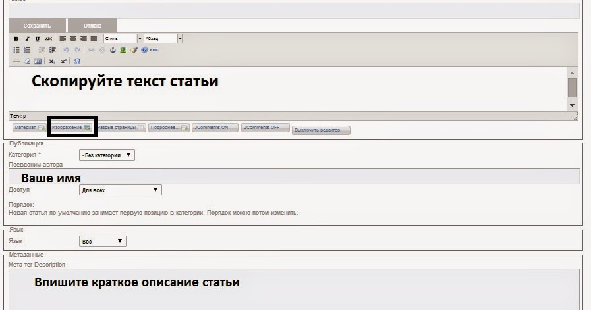Viewport: 591px width, 310px height.
Task: Focus the Псевдоним автора input field
Action: 294,176
